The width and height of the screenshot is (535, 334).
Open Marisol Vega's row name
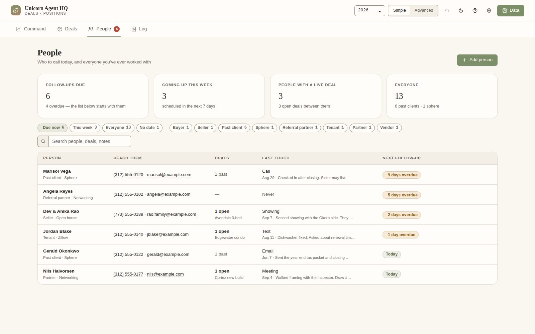point(57,171)
